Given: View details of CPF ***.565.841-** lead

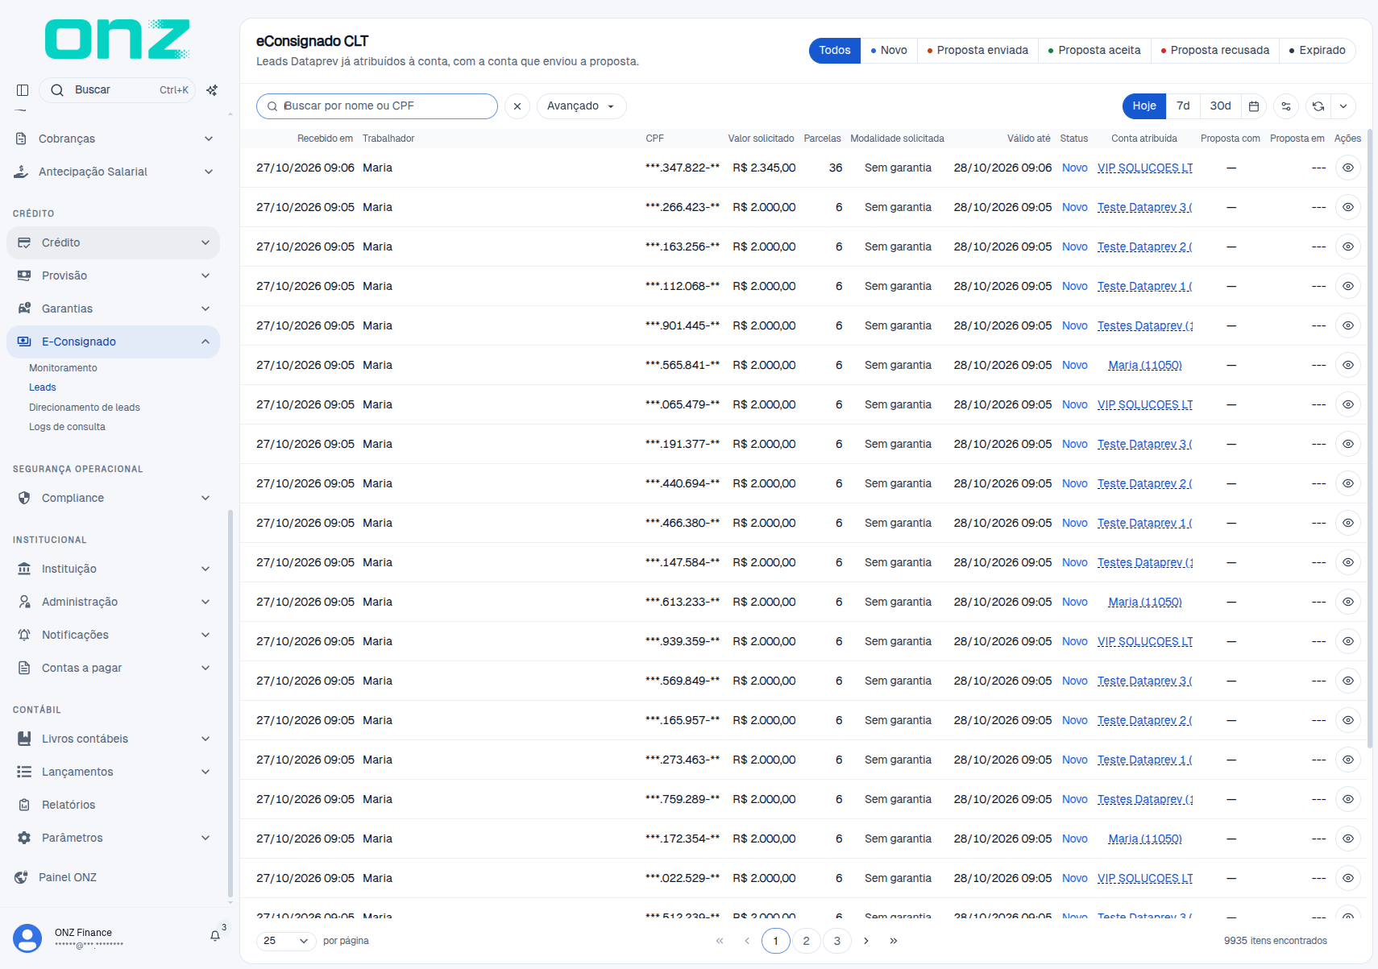Looking at the screenshot, I should click(1348, 365).
